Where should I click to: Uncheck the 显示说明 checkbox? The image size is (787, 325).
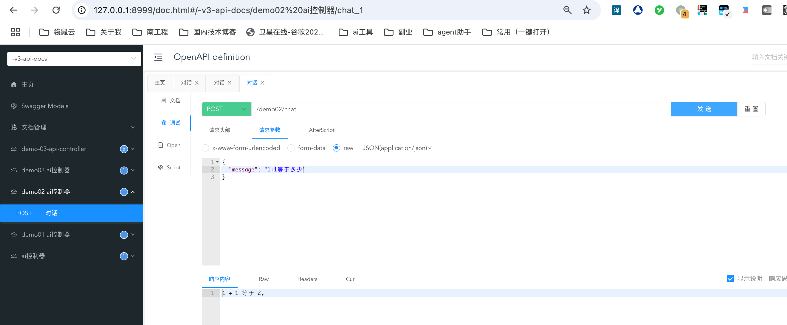730,279
